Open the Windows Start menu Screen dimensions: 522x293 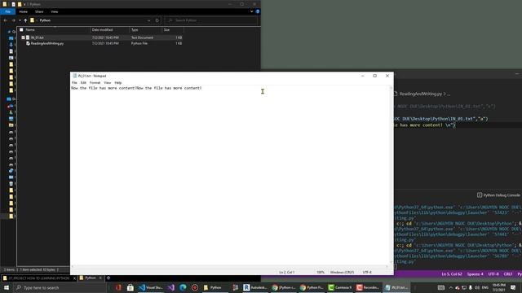point(7,287)
